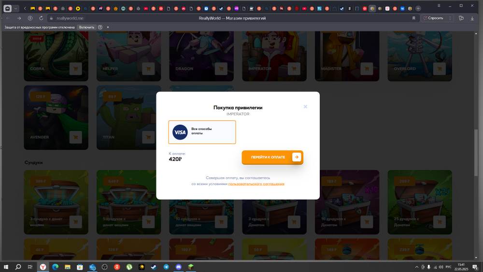The width and height of the screenshot is (483, 272).
Task: Add 10 сундуков с Донатом to cart
Action: (367, 222)
